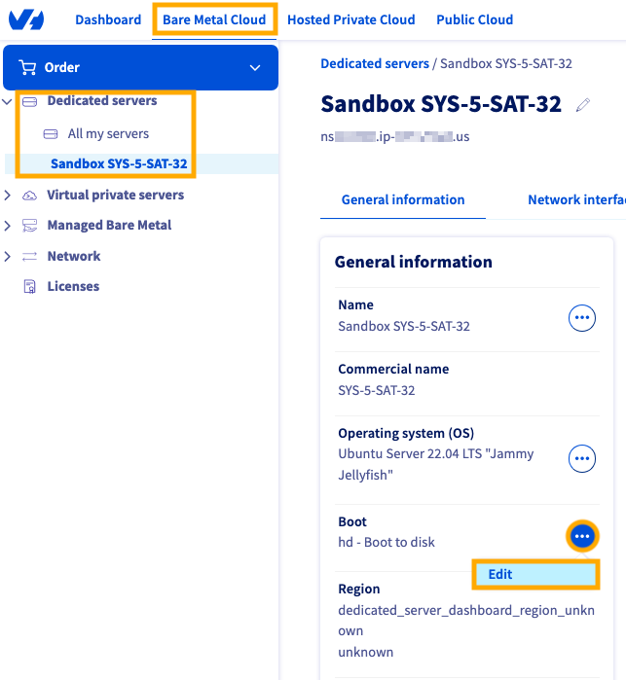This screenshot has width=626, height=680.
Task: Click the SYS-5-SAT-32 commercial name value
Action: click(x=377, y=391)
